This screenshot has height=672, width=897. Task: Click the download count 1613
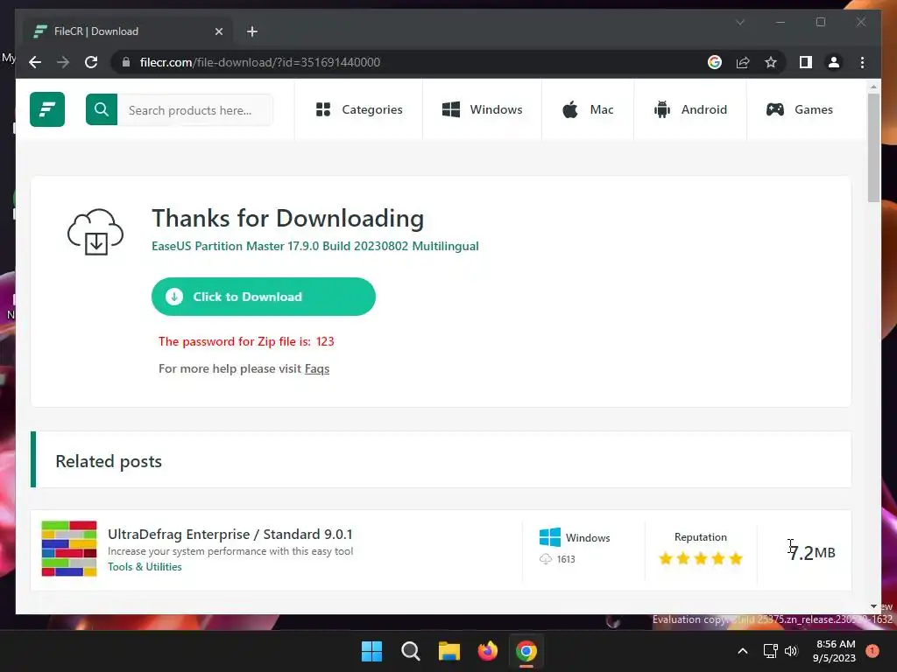pos(566,559)
